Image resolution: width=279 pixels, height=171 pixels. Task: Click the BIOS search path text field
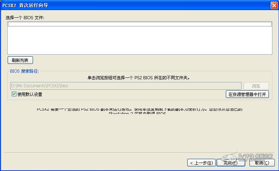click(x=125, y=86)
